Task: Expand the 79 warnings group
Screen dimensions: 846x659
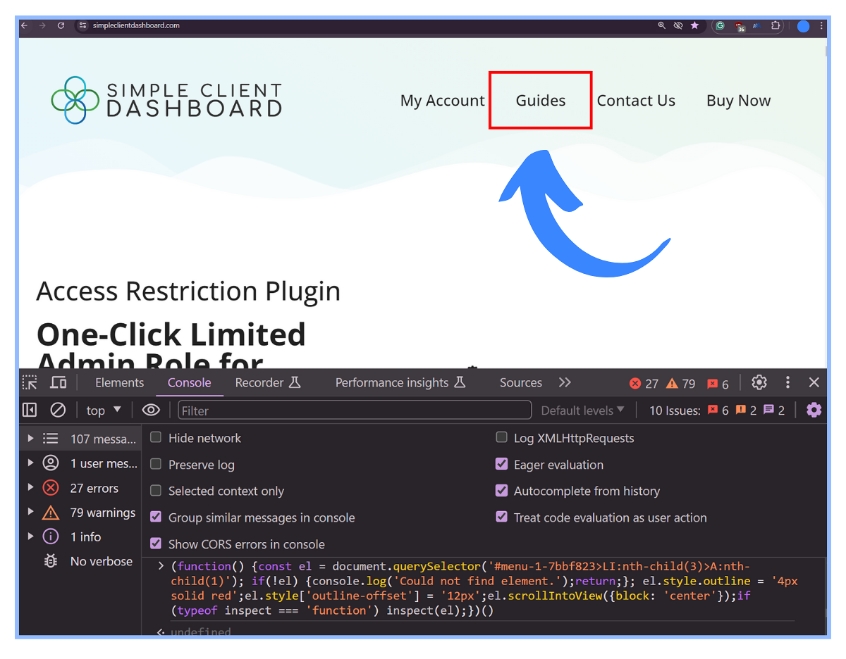Action: (30, 512)
